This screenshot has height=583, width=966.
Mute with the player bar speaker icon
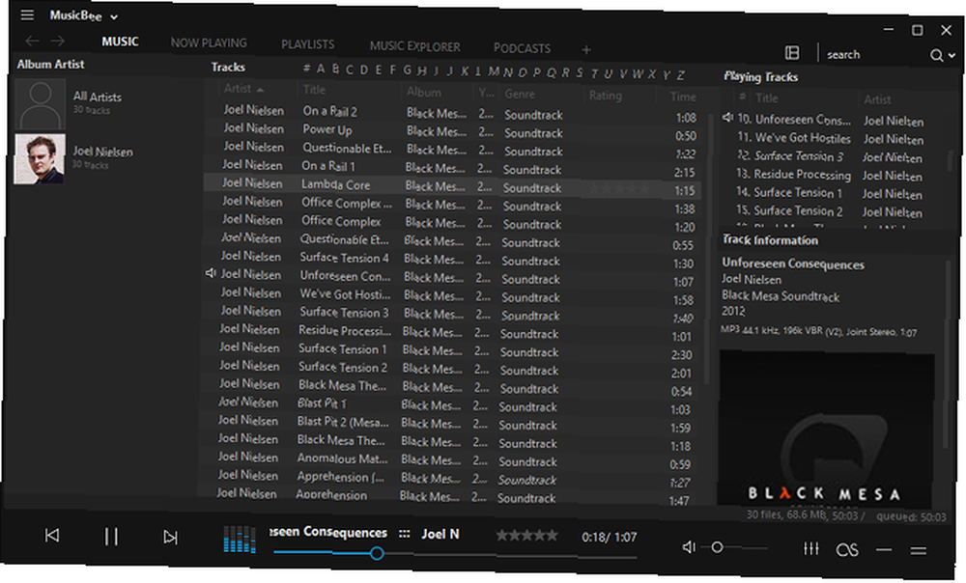pyautogui.click(x=689, y=546)
